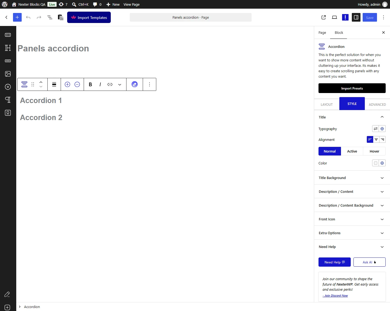Open more rich text options dropdown
The image size is (390, 311).
[120, 84]
